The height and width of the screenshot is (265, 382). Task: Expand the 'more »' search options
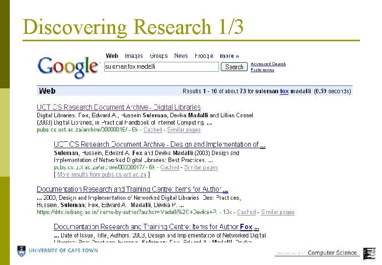(230, 56)
